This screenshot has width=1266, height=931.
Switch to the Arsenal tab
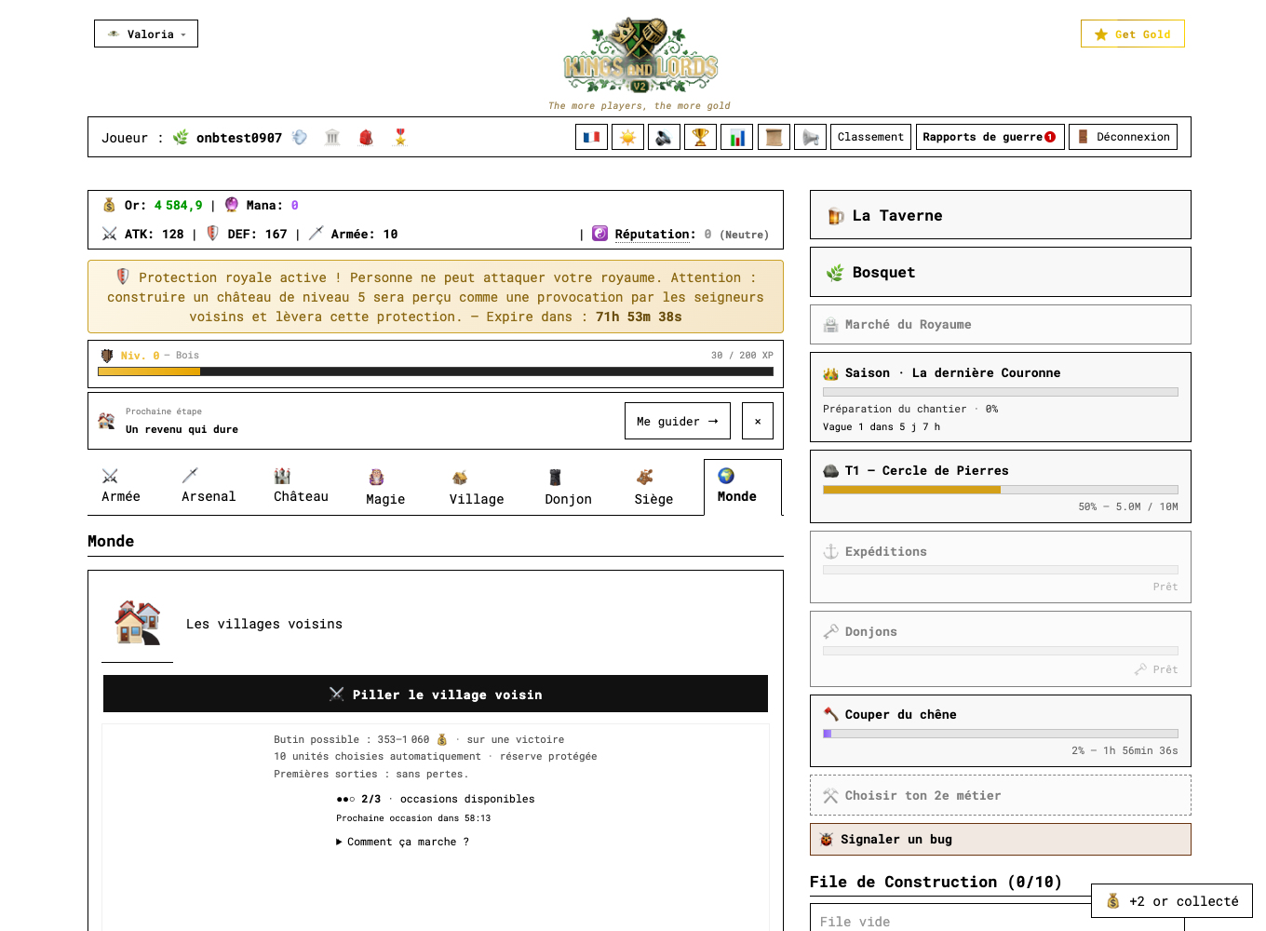[209, 487]
